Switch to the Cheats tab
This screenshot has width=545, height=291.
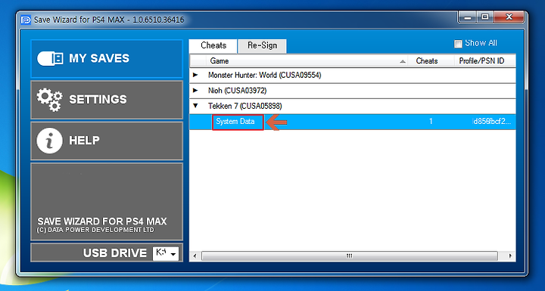[213, 45]
